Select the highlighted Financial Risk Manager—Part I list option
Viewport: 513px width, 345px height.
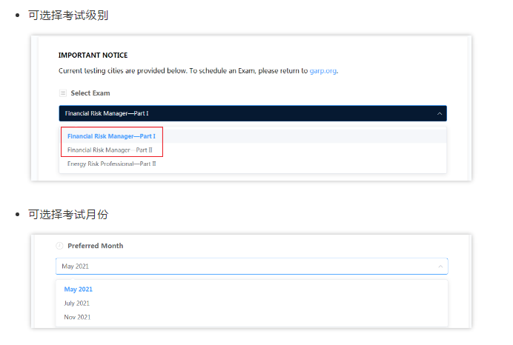click(x=110, y=136)
